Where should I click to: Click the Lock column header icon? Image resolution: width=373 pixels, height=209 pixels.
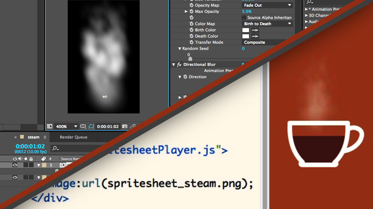(31, 159)
